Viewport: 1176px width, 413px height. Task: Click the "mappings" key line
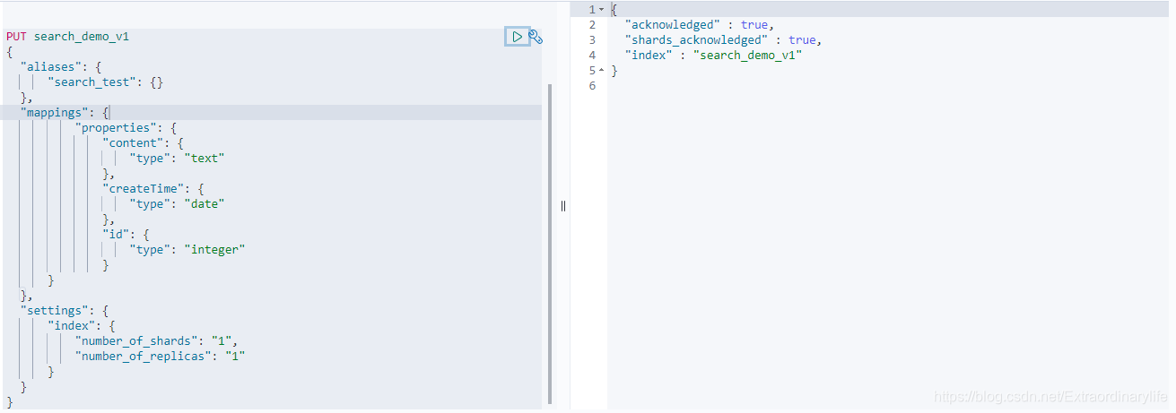point(65,113)
